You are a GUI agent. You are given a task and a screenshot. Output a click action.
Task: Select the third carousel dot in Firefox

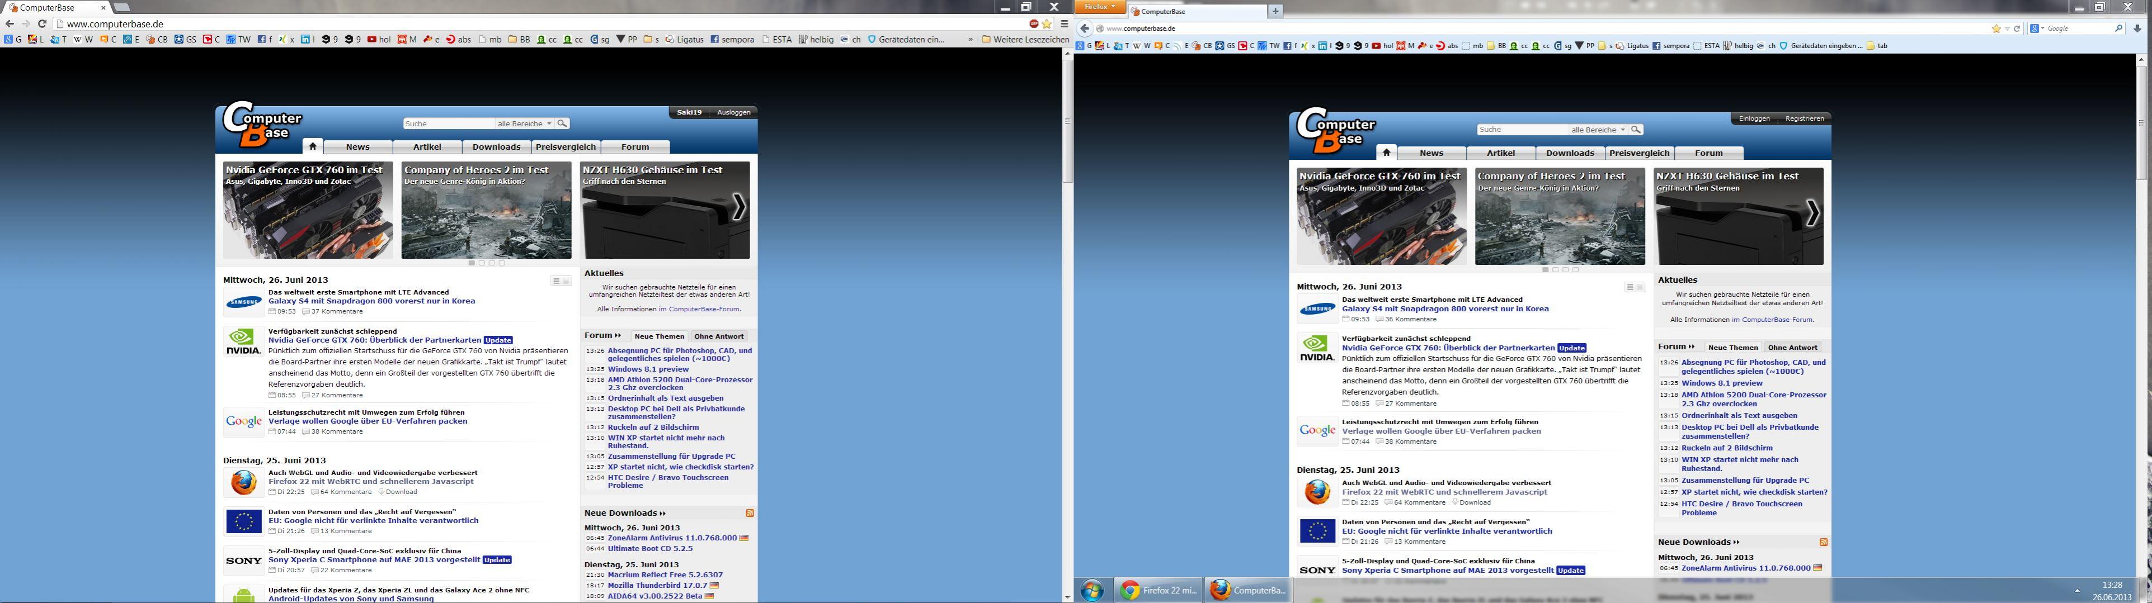pyautogui.click(x=1566, y=269)
